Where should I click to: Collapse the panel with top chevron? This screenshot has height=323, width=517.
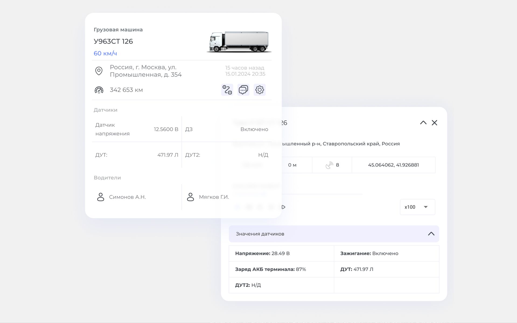[x=423, y=123]
